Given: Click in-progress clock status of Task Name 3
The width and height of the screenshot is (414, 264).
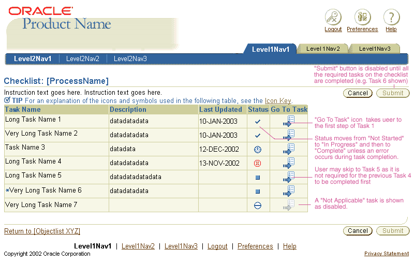Looking at the screenshot, I should coord(258,150).
